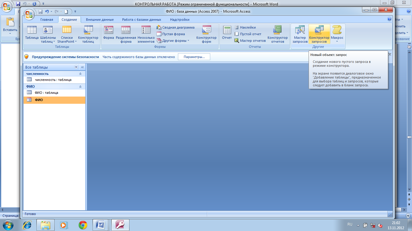
Task: Collapse the navigation pane shutter
Action: click(82, 67)
